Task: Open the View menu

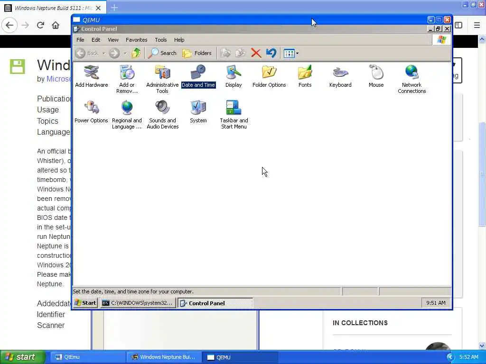Action: pyautogui.click(x=113, y=40)
